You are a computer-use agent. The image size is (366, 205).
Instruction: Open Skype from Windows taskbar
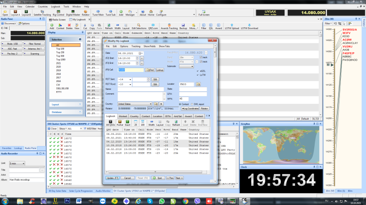click(150, 201)
